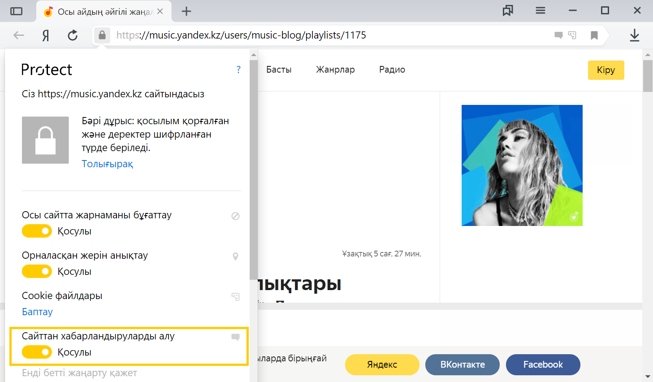Click the cookie icon beside Cookie файлдары
Viewport: 653px width, 382px height.
(235, 296)
